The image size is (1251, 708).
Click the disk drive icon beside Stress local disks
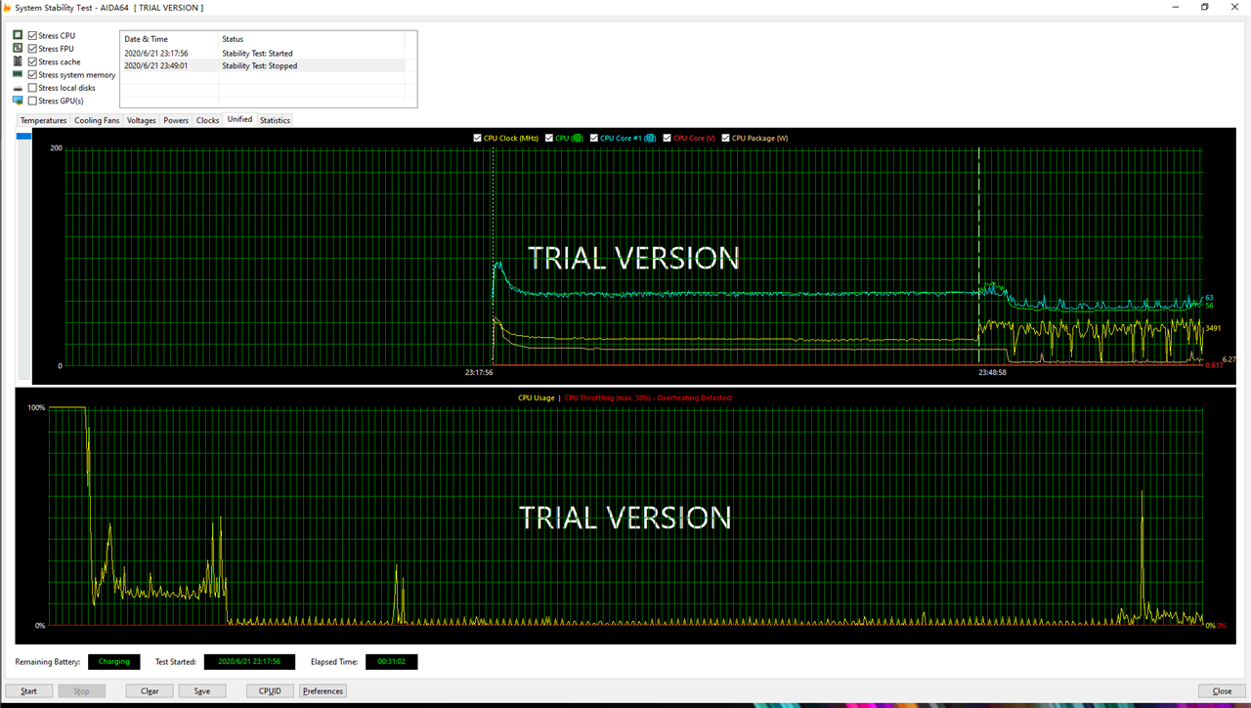coord(18,88)
